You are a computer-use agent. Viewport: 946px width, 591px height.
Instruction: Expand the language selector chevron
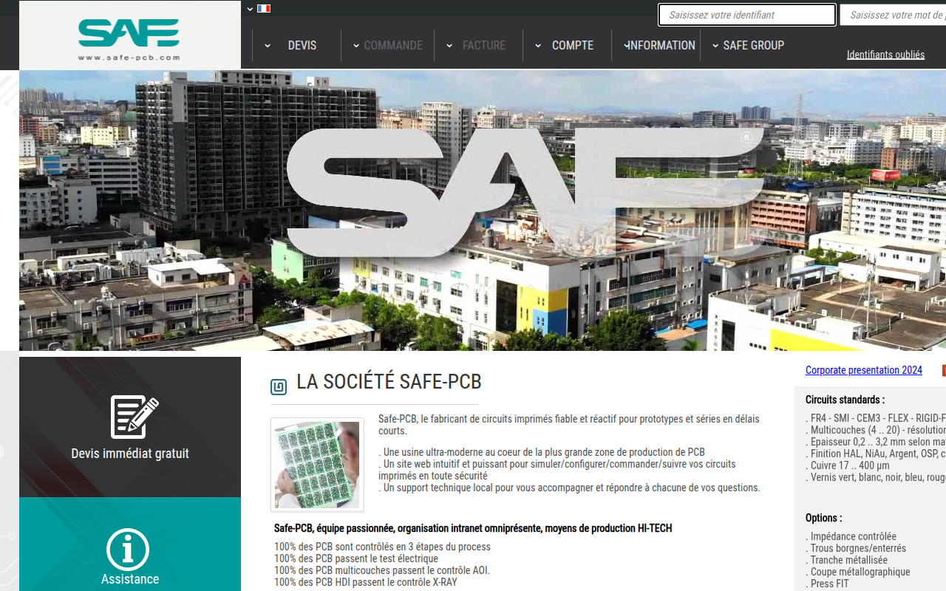tap(250, 9)
